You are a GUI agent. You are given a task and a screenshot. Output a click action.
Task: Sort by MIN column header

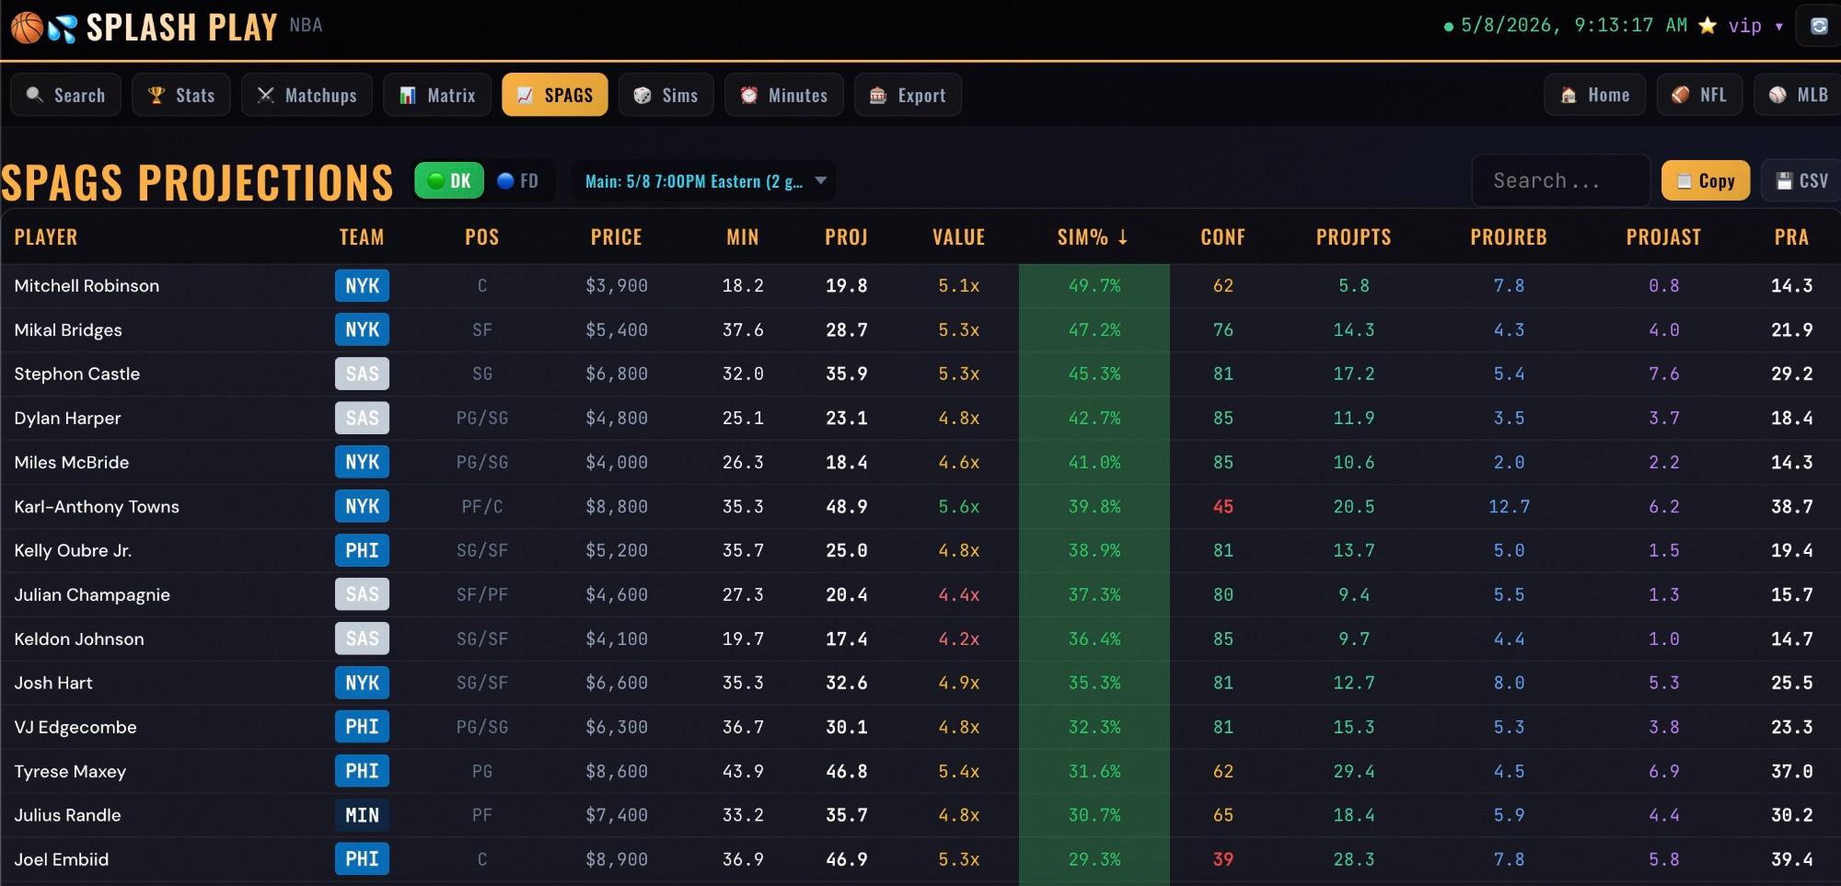[743, 237]
